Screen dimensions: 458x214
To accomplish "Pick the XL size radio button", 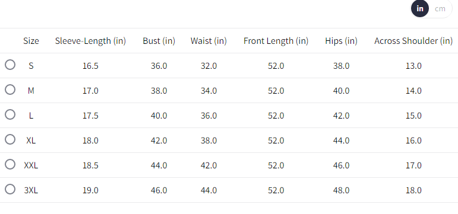I will (10, 140).
